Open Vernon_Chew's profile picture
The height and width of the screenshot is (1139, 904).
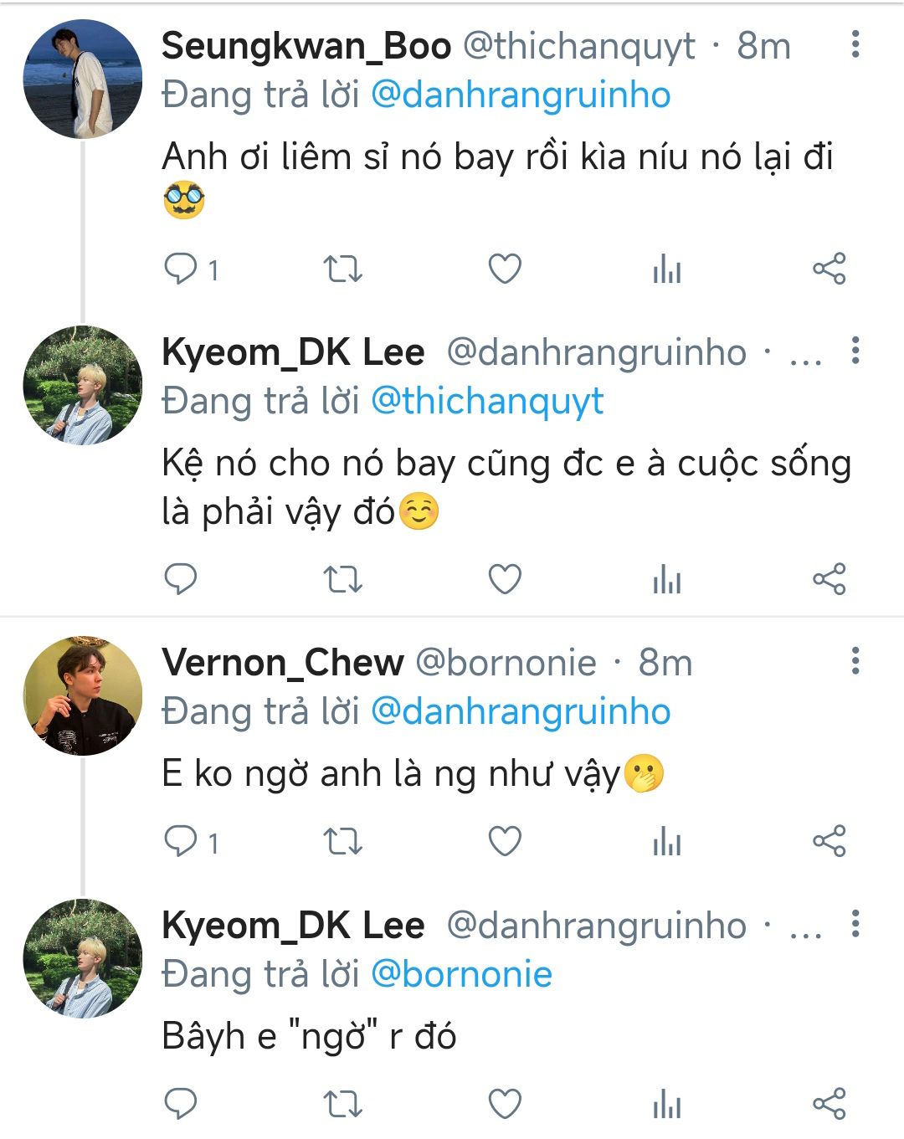pyautogui.click(x=82, y=695)
